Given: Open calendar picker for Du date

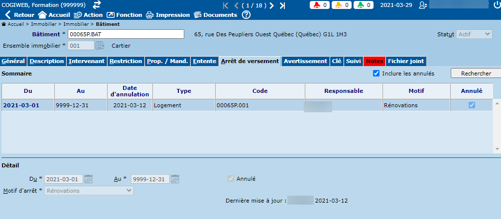Looking at the screenshot, I should 89,179.
